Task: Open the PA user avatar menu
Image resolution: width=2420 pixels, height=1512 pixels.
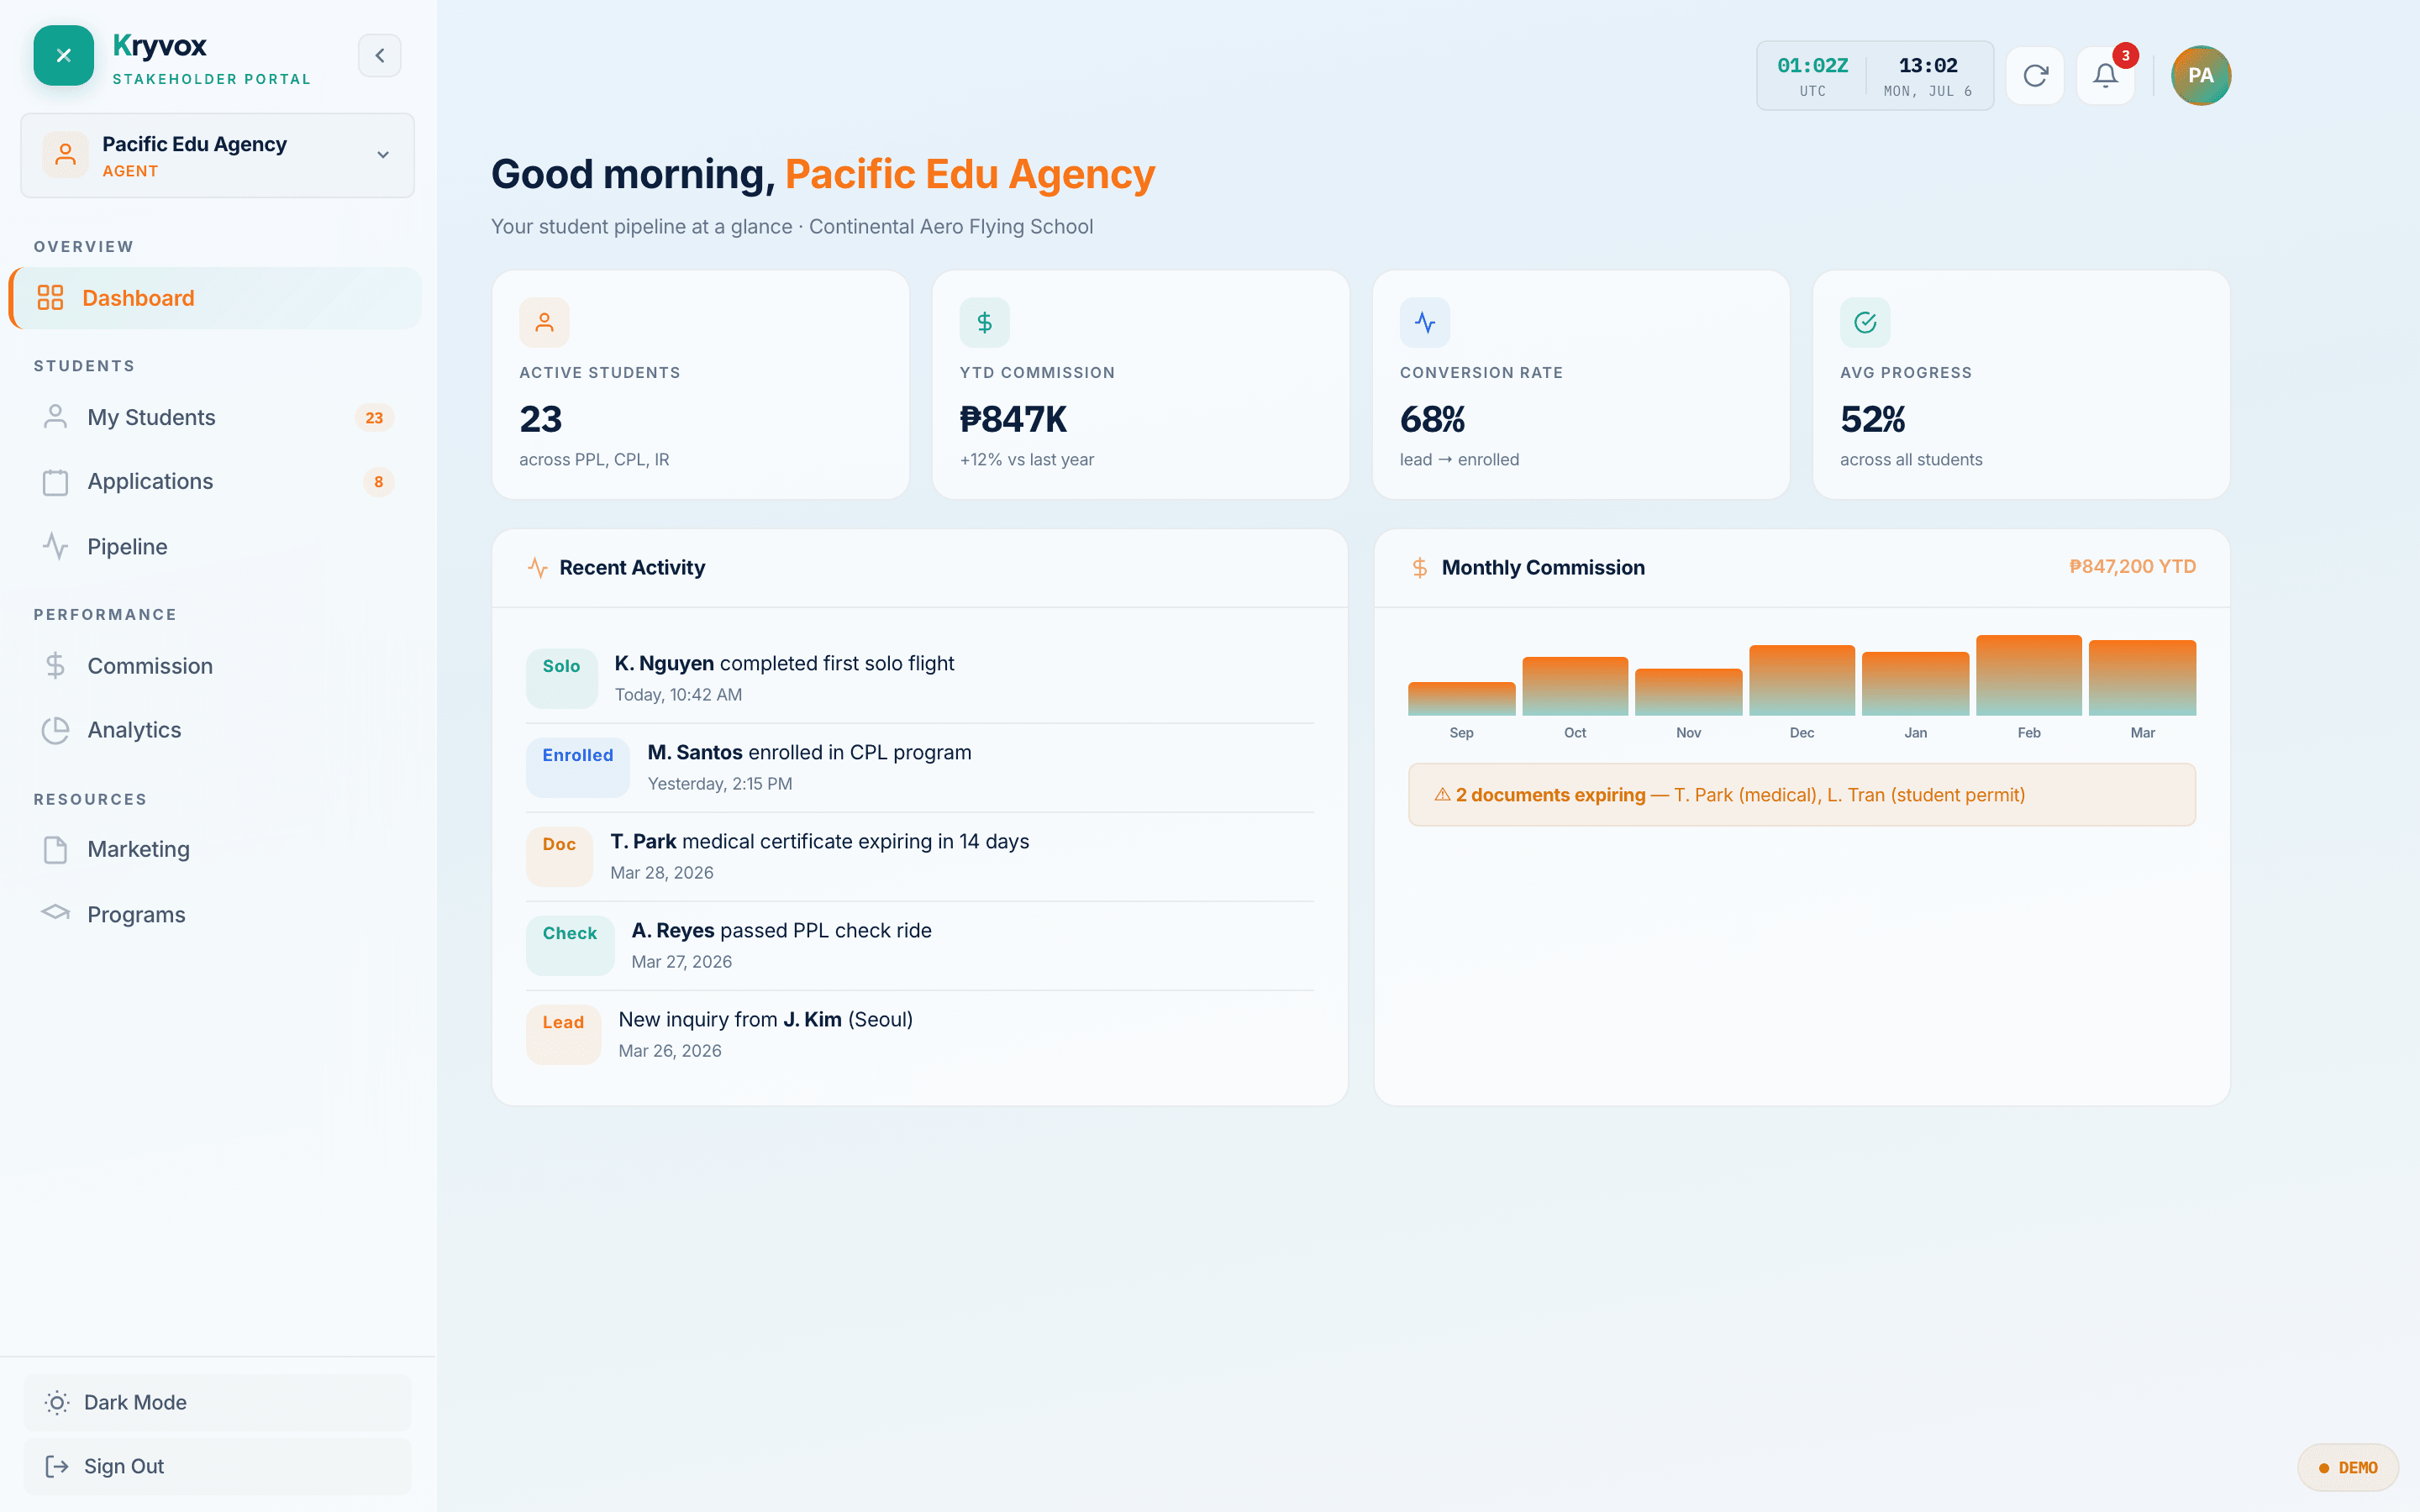Action: (x=2200, y=76)
